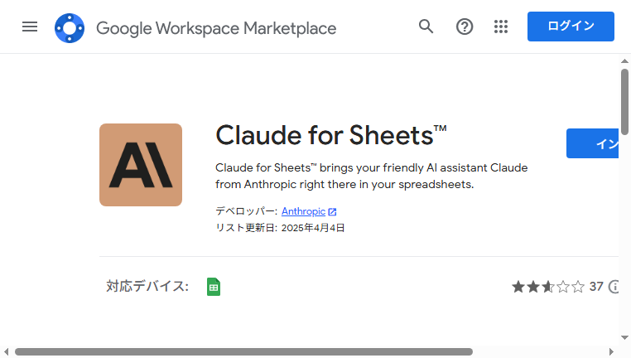631x358 pixels.
Task: Open the Google apps grid
Action: (501, 27)
